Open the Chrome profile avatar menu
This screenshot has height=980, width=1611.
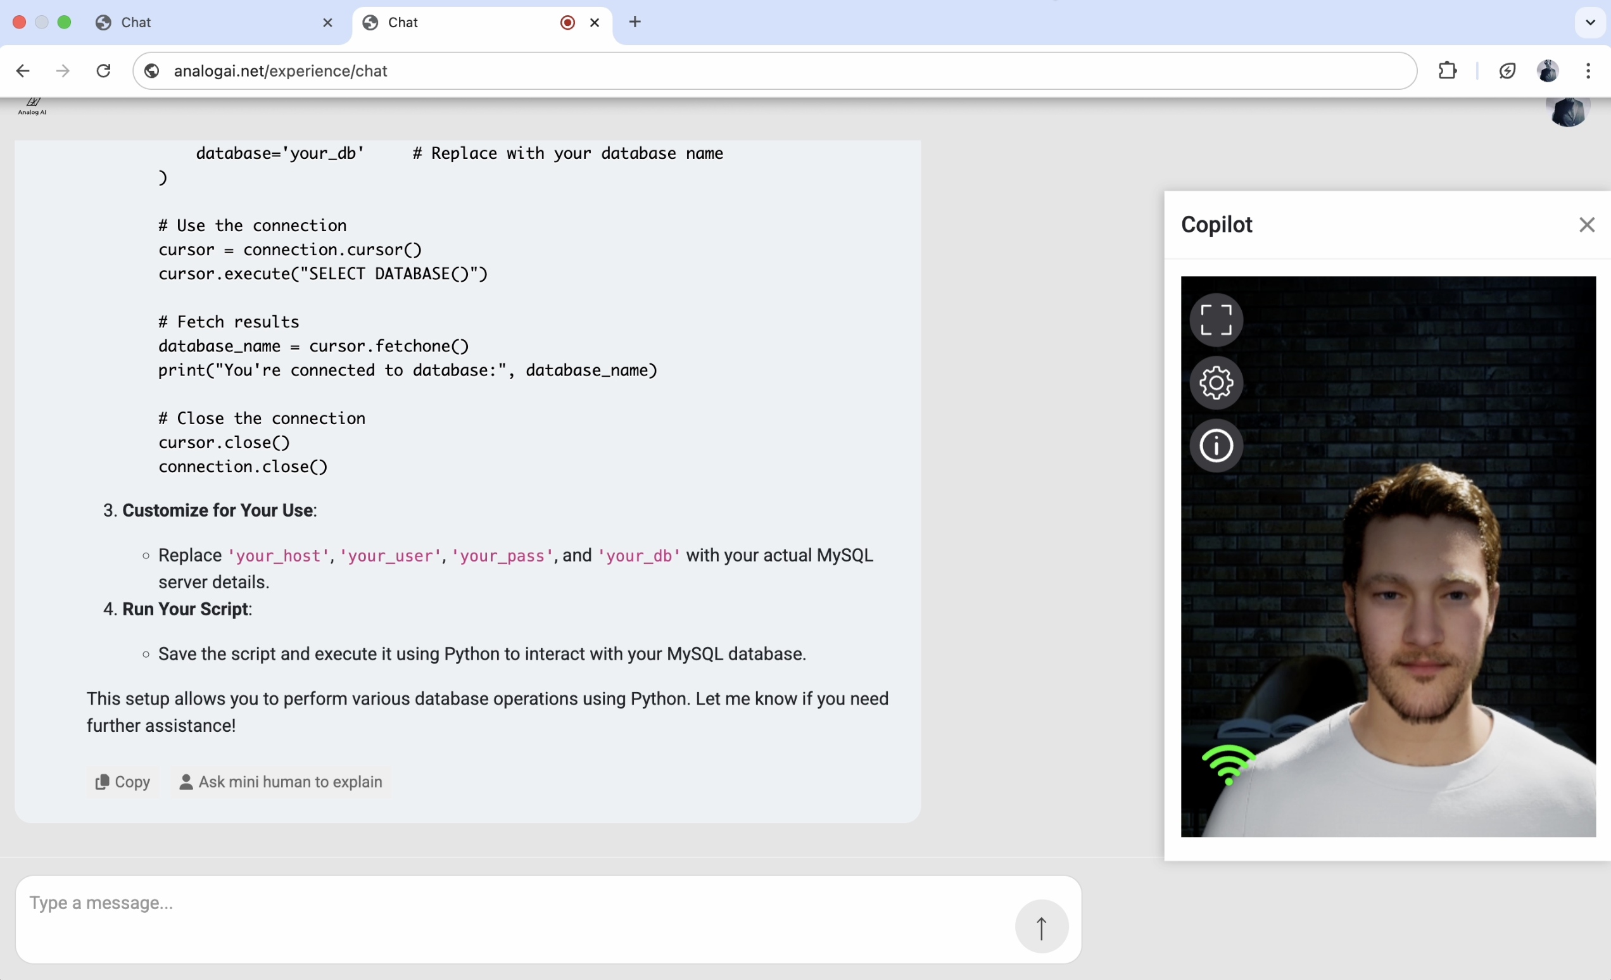pos(1547,71)
